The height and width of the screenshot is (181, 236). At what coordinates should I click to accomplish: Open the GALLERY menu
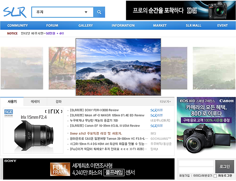tap(86, 26)
